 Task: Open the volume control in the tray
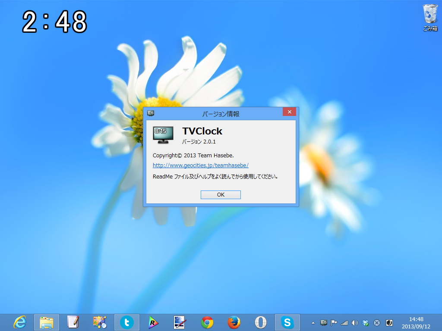click(354, 322)
